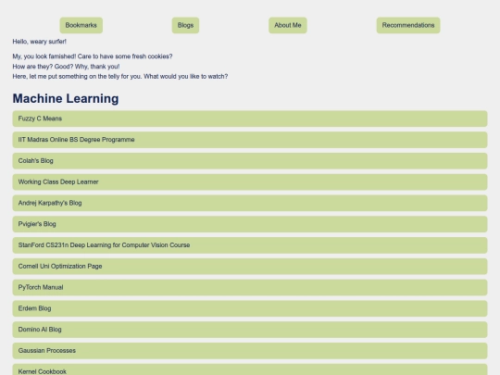Screen dimensions: 500x375
Task: Visit IIT Madras Online BS Degree Programme
Action: (250, 140)
